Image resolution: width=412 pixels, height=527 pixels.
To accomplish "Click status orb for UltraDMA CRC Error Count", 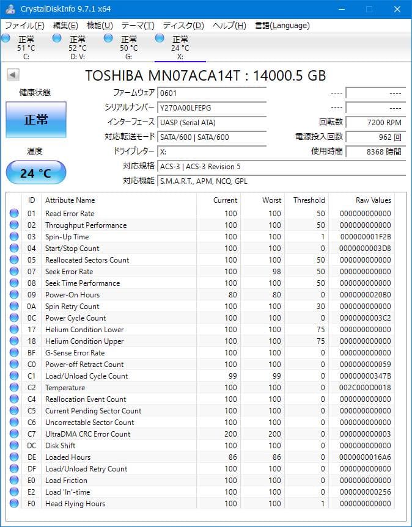I will coord(14,434).
